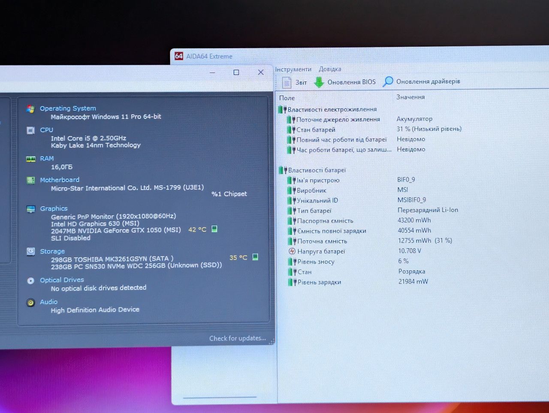Click the Перезарядний Li-Ion value
Image resolution: width=549 pixels, height=413 pixels.
point(428,210)
